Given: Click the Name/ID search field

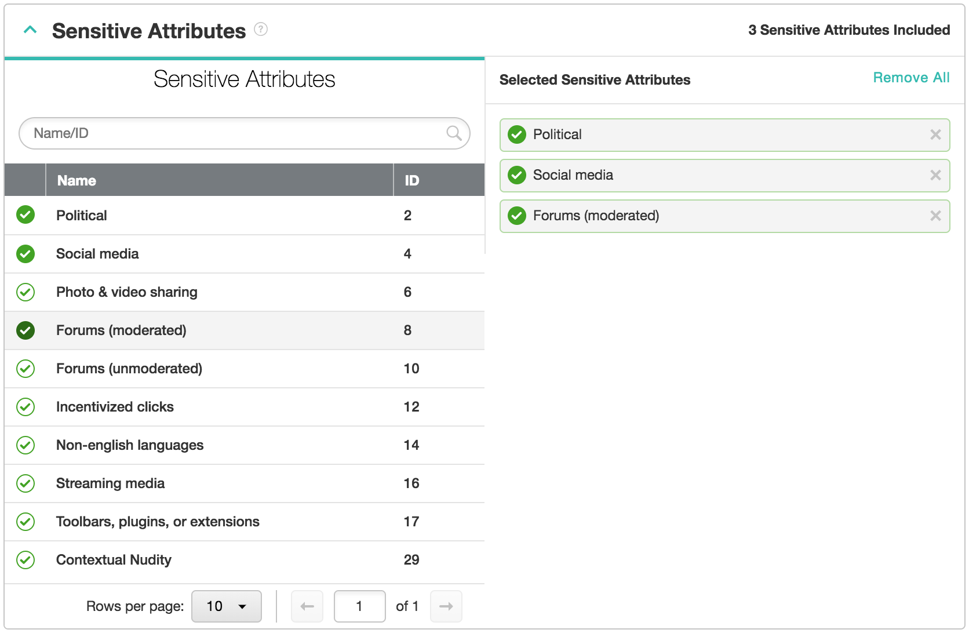Looking at the screenshot, I should pyautogui.click(x=232, y=133).
